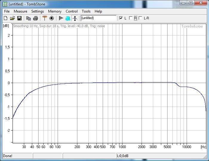This screenshot has width=209, height=161.
Task: Enable the R channel checkbox
Action: pos(131,18)
